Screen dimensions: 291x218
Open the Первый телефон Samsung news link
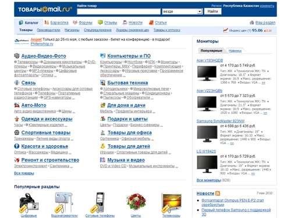(x=236, y=212)
